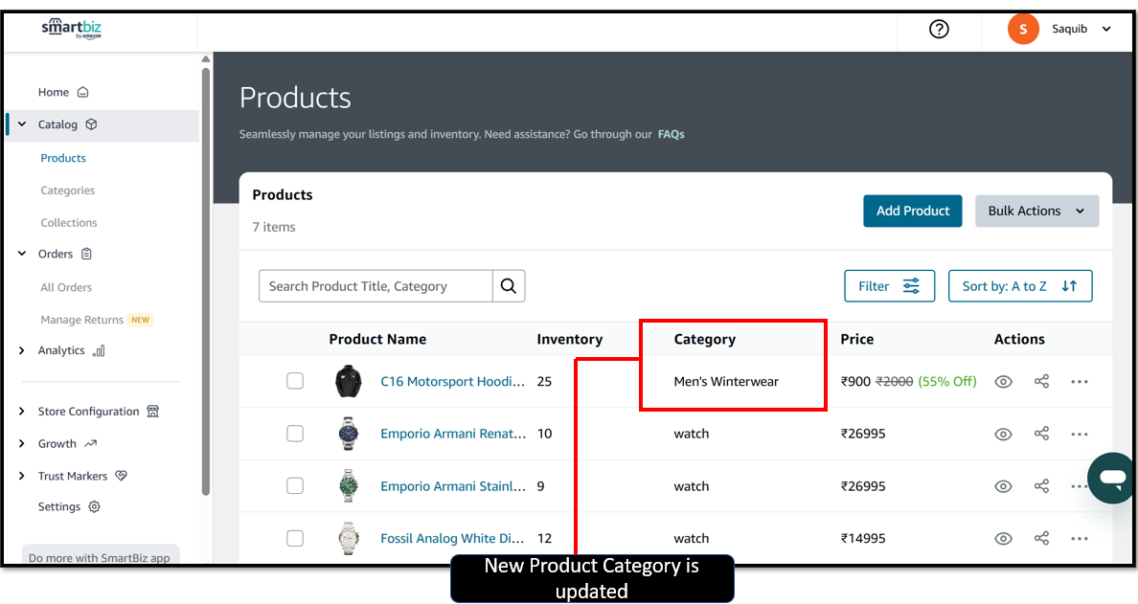Viewport: 1138px width, 604px height.
Task: Click the Trust Markers badge icon
Action: point(122,476)
